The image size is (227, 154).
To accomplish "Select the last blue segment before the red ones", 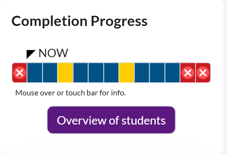I will click(x=172, y=73).
